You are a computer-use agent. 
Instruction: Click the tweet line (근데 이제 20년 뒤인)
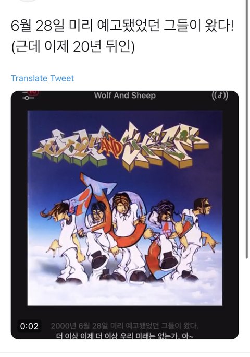pyautogui.click(x=73, y=46)
